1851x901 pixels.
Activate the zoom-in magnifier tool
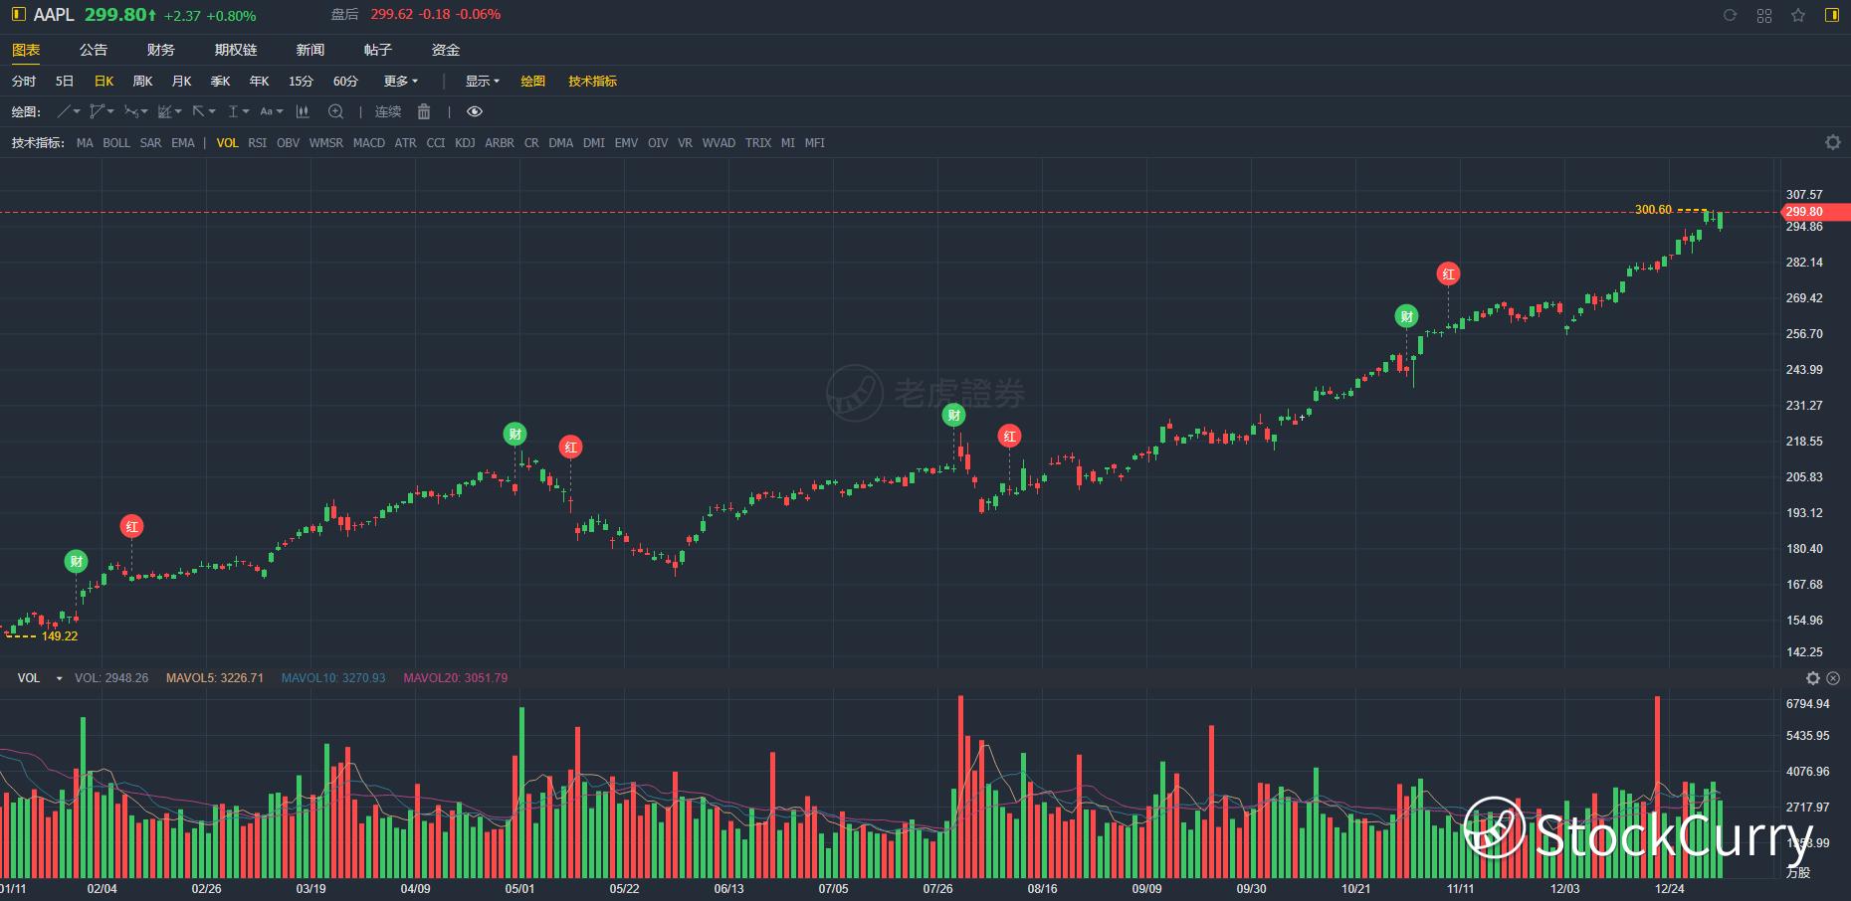click(x=336, y=111)
